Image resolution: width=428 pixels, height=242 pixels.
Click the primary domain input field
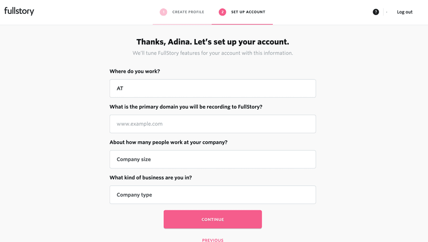[212, 124]
